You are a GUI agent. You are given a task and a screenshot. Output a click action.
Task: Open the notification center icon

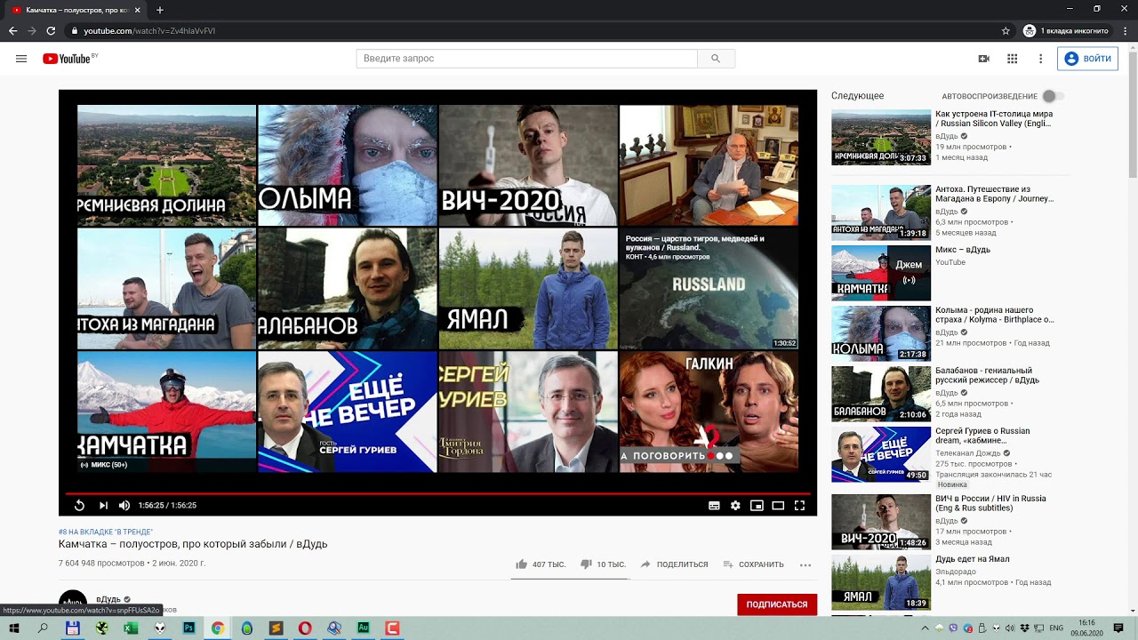click(x=1119, y=628)
